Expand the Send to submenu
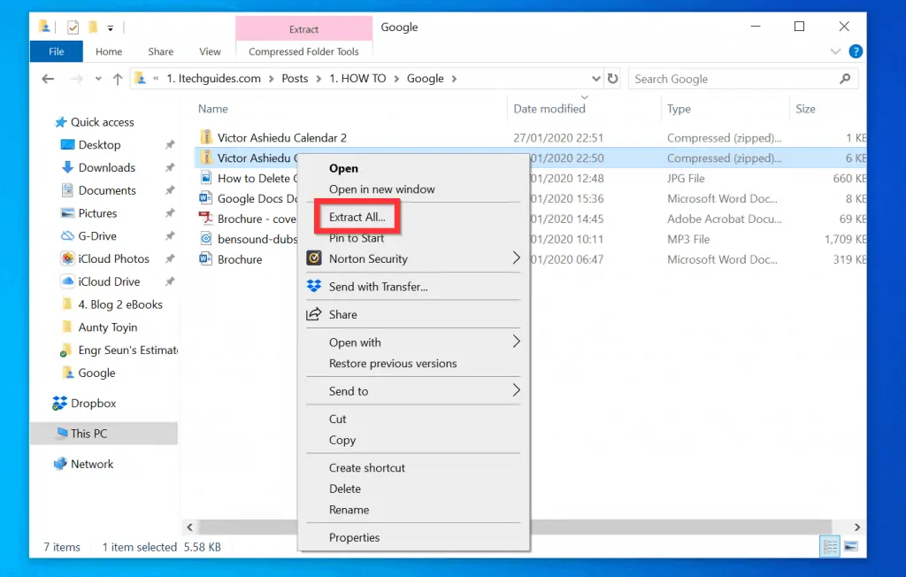Viewport: 906px width, 577px height. coord(516,390)
